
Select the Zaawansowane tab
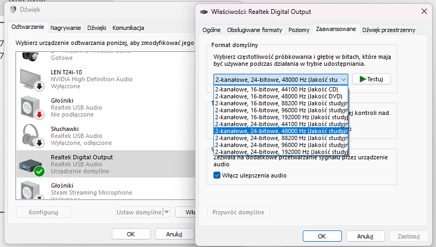coord(336,29)
